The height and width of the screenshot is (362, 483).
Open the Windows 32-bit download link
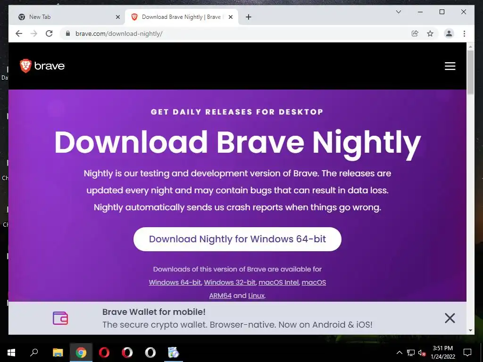pos(230,282)
